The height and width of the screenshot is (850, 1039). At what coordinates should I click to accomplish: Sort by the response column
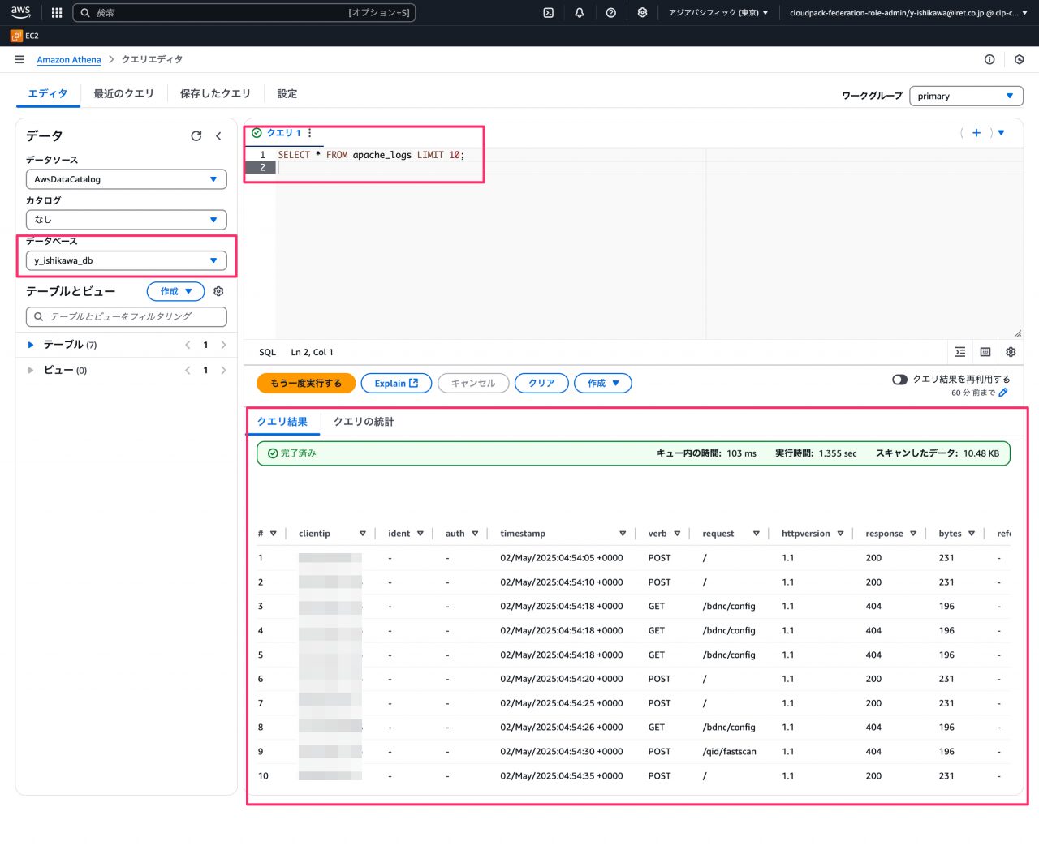tap(913, 534)
